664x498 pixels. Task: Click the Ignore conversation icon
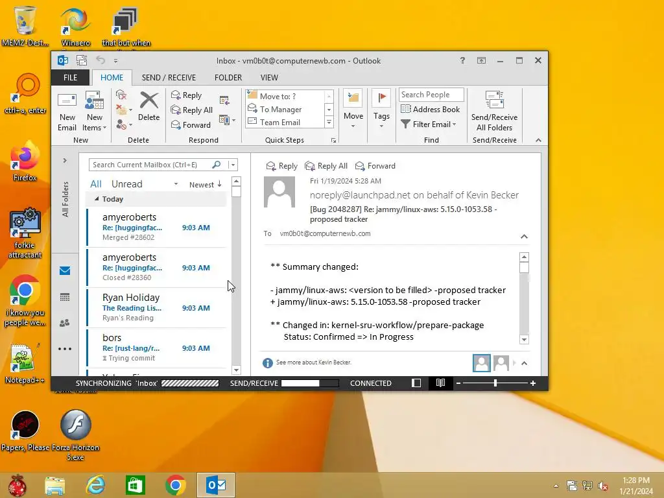click(121, 95)
